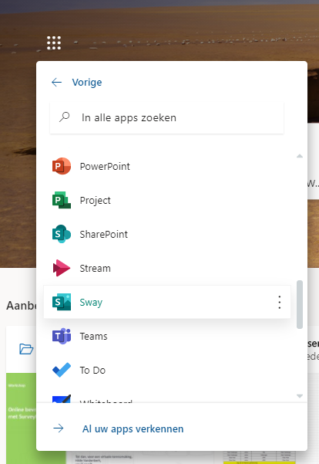Go back via the Vorige link

click(87, 83)
